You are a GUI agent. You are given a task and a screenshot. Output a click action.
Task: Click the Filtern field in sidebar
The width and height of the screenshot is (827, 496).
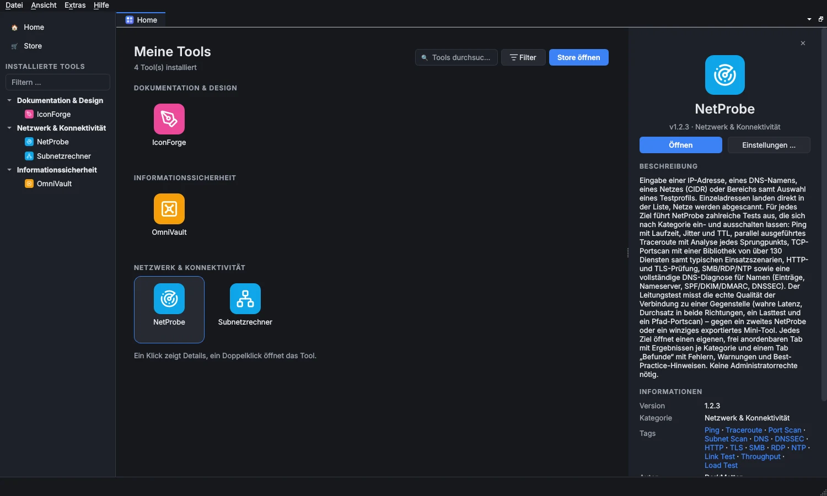[58, 82]
